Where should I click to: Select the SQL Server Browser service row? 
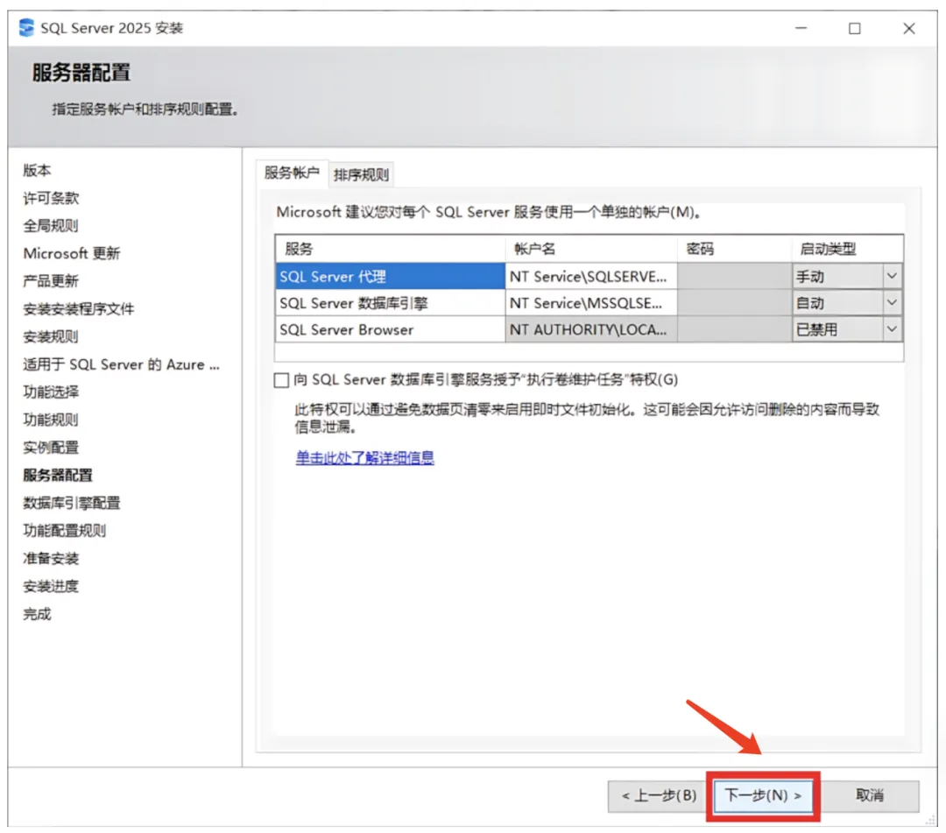391,329
